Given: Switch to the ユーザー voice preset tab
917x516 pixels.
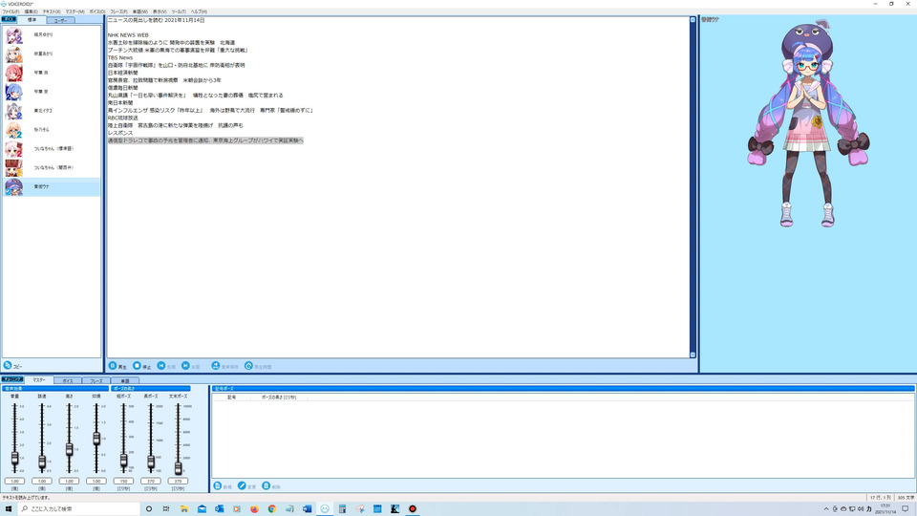Looking at the screenshot, I should [60, 20].
